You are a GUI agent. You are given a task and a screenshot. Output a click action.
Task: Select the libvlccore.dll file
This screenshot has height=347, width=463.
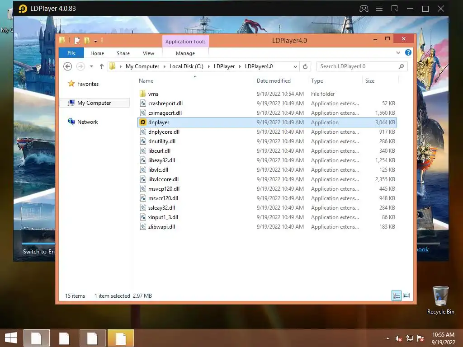163,179
